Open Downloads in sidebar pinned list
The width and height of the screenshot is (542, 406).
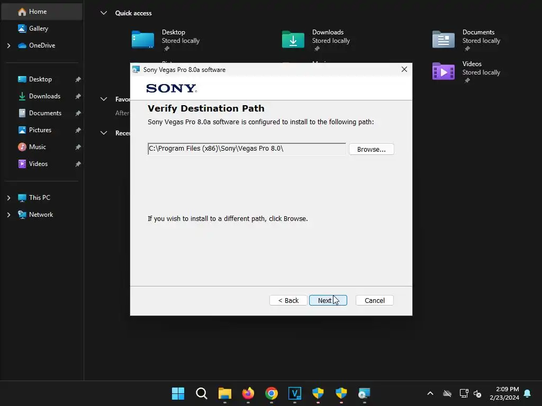click(44, 96)
